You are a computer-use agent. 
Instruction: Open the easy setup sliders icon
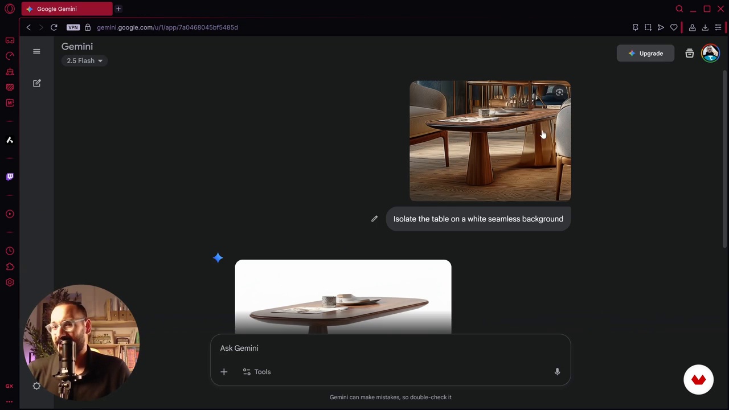click(718, 27)
